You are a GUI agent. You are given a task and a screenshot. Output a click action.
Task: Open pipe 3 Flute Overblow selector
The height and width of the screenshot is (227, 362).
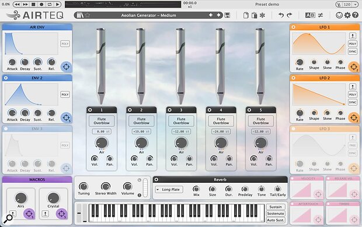click(181, 121)
